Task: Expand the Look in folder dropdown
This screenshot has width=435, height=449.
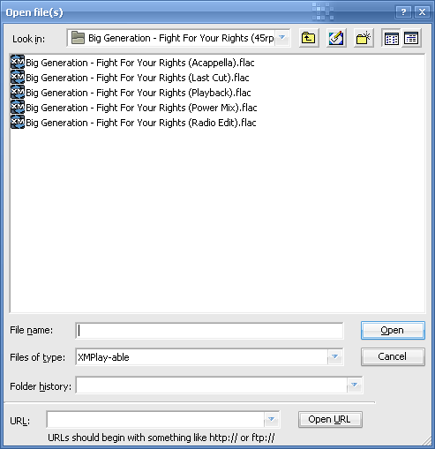Action: pos(282,38)
